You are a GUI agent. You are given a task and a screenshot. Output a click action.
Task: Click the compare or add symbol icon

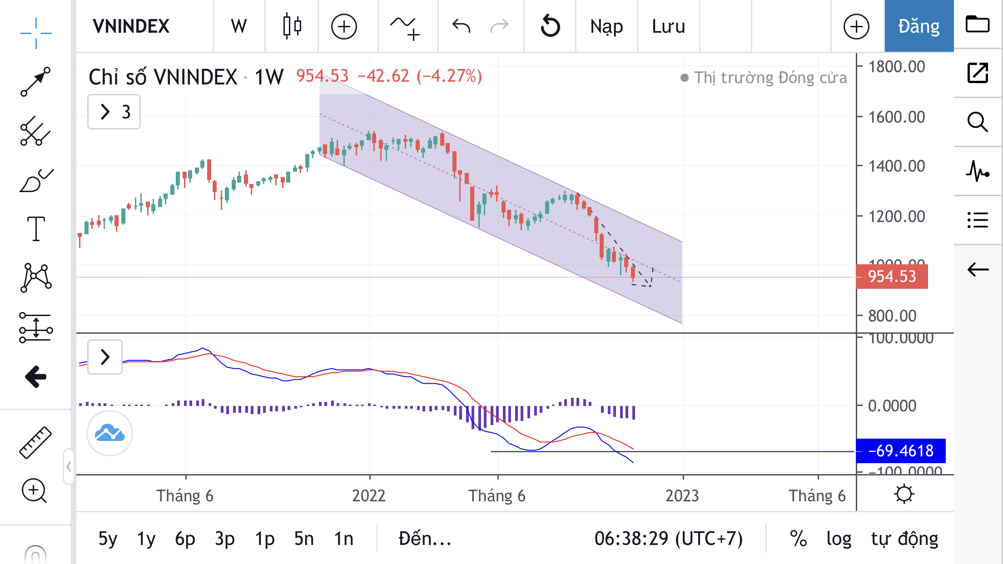click(344, 26)
